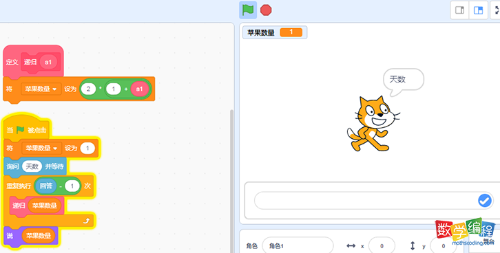Click the vertical scrollbar of the code workspace
Image resolution: width=500 pixels, height=253 pixels.
pyautogui.click(x=231, y=181)
